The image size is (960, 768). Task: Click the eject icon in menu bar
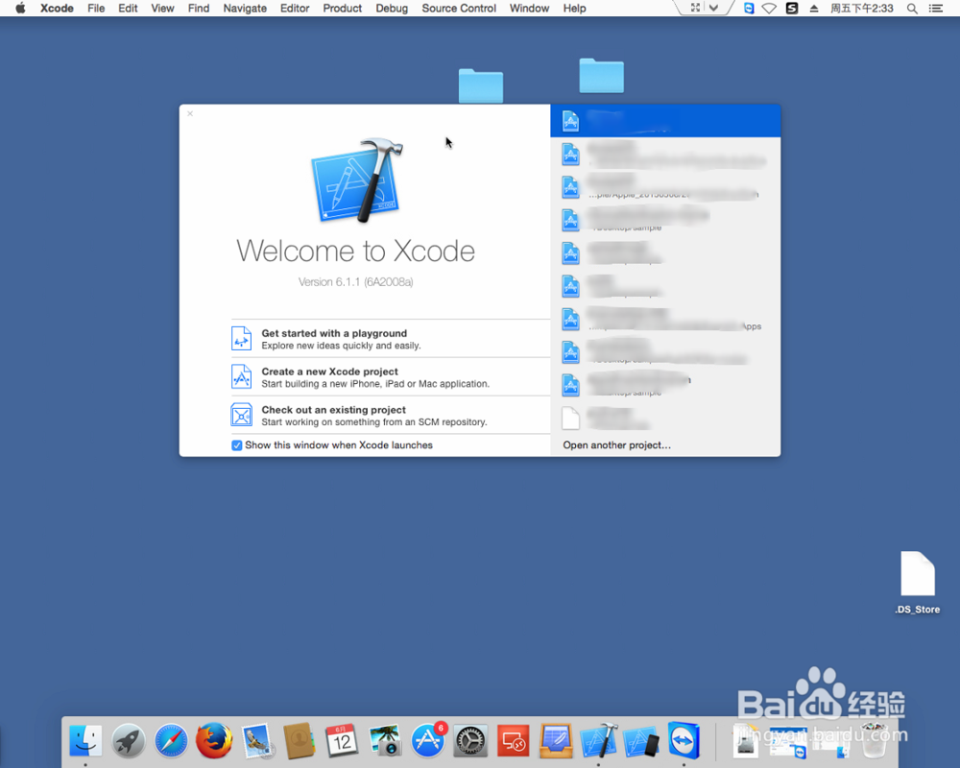tap(814, 8)
